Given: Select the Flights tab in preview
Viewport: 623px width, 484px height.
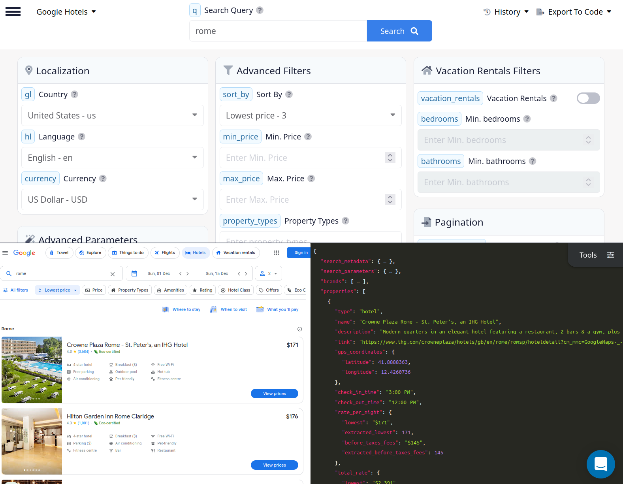Looking at the screenshot, I should point(165,253).
